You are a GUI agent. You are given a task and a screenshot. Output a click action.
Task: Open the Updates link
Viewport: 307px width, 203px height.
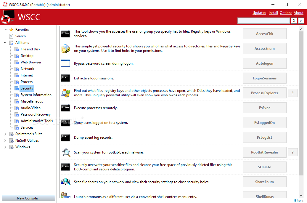259,12
